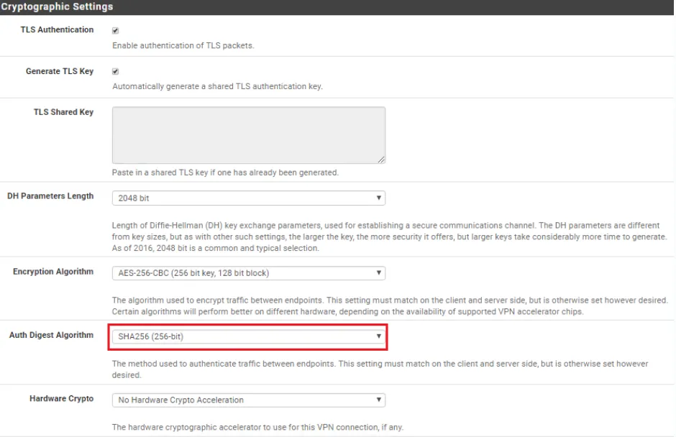Click inside the TLS Shared Key text area
Viewport: 676px width, 437px height.
point(248,134)
